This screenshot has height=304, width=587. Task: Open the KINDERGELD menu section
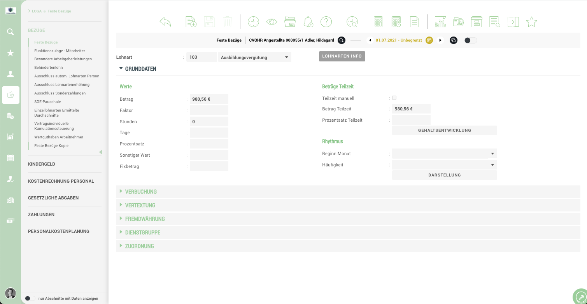[42, 164]
